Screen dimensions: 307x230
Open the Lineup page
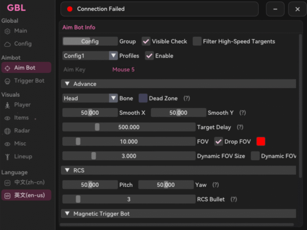point(23,156)
